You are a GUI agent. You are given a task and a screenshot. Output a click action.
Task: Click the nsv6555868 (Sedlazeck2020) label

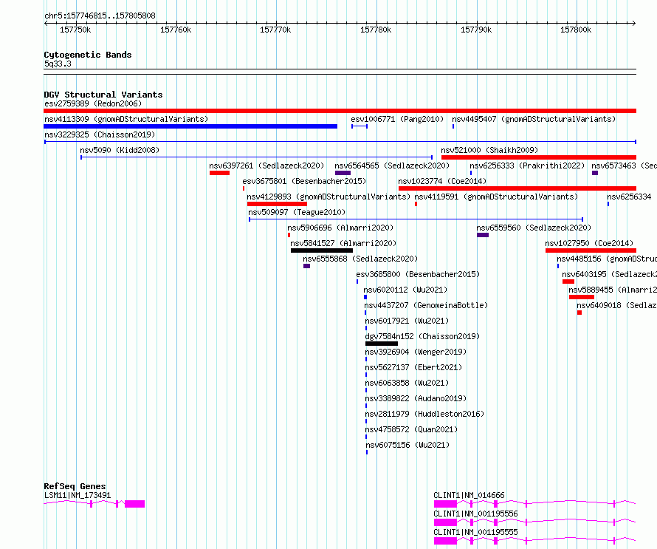(x=360, y=259)
